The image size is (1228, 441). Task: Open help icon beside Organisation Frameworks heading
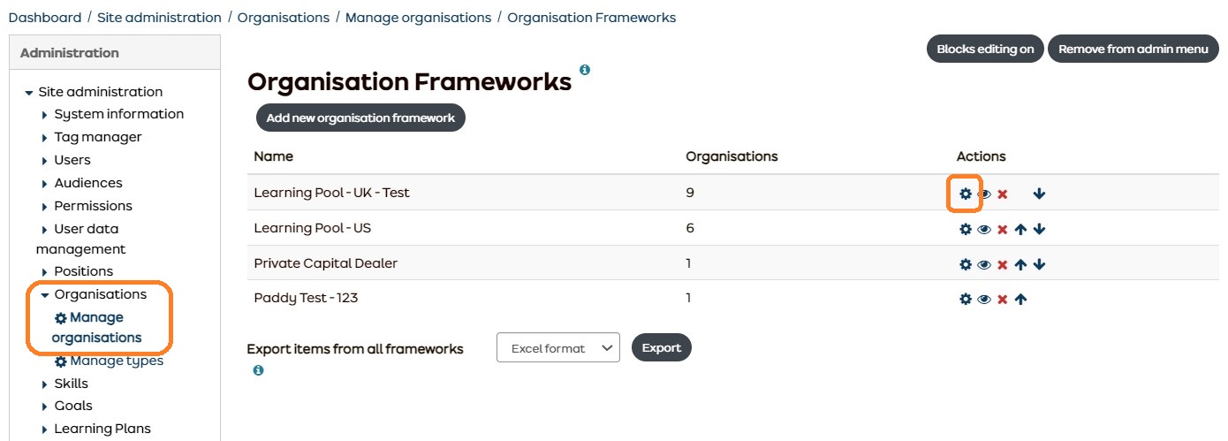point(585,70)
